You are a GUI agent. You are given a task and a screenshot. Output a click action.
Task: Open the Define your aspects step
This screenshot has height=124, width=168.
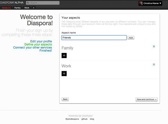38,44
